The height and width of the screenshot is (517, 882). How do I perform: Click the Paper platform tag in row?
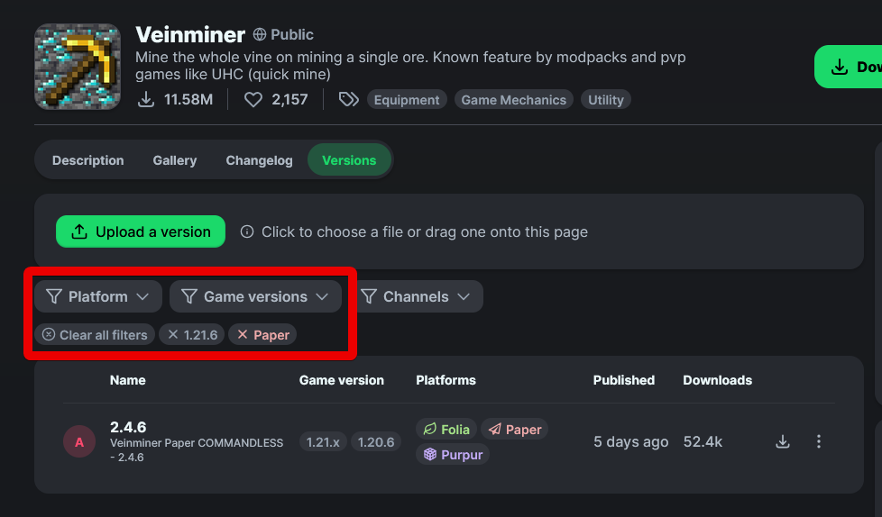[x=515, y=430]
